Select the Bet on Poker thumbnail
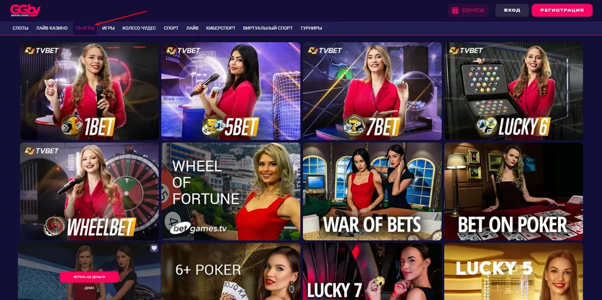602x300 pixels. pyautogui.click(x=514, y=192)
